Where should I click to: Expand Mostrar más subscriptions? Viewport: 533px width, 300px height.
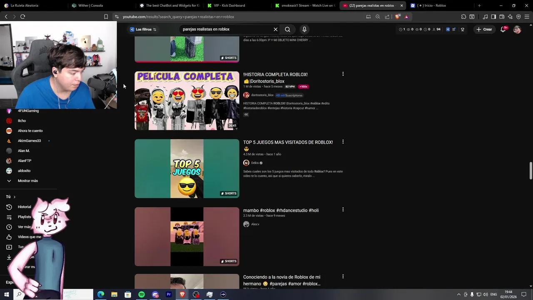tap(27, 181)
